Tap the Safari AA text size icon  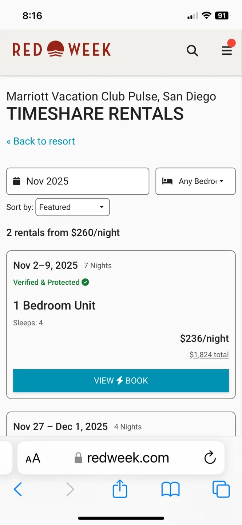coord(33,458)
